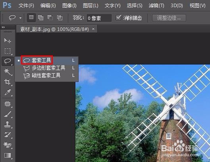Select the Spot Healing Brush tool

[x=8, y=104]
